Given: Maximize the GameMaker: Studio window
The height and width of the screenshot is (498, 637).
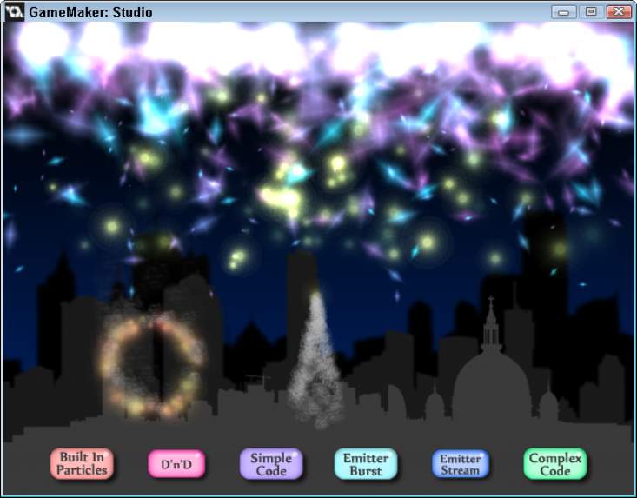Looking at the screenshot, I should (590, 12).
